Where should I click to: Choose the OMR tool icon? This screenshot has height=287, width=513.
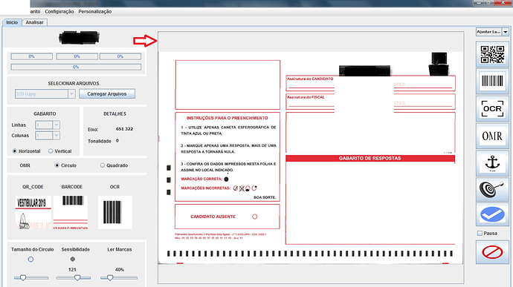point(492,136)
